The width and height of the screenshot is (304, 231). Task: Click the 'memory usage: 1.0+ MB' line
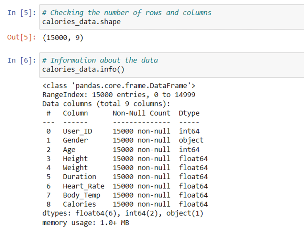coord(86,223)
